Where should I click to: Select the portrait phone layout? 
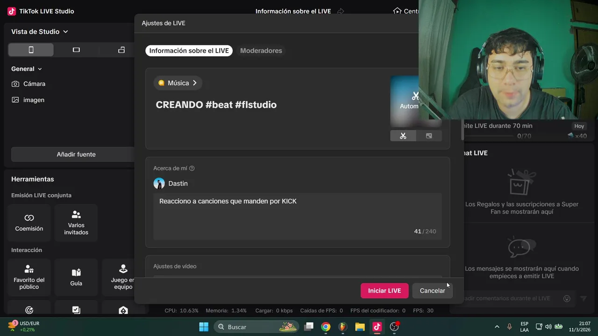coord(31,50)
